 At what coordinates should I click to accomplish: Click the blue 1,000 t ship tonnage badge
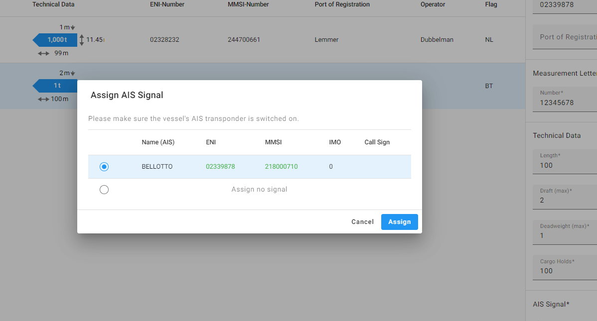pos(55,40)
